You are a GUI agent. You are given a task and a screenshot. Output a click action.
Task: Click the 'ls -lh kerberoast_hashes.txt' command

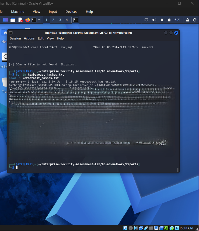tap(40, 75)
